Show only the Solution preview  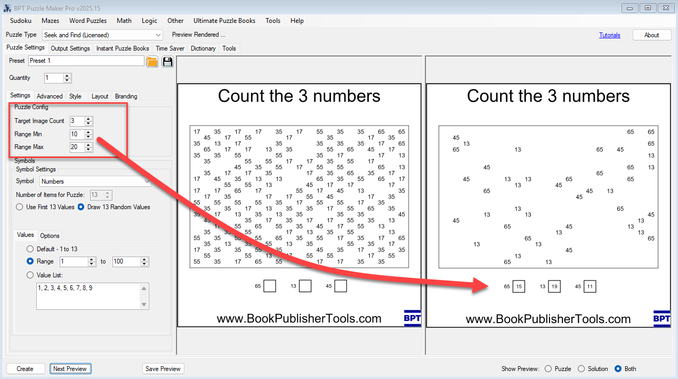pyautogui.click(x=582, y=369)
